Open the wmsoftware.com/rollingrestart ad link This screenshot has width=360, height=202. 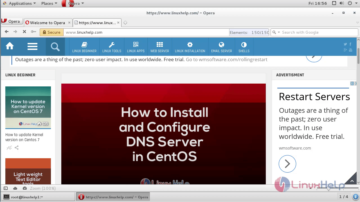tap(227, 59)
